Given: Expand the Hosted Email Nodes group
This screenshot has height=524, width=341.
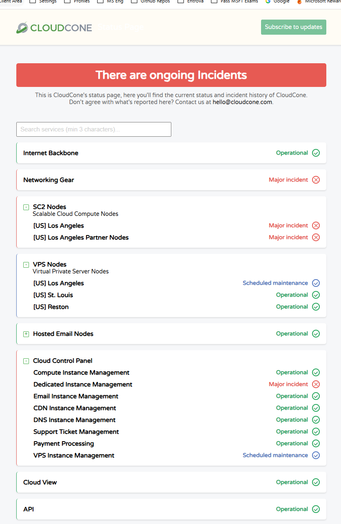Looking at the screenshot, I should (26, 334).
